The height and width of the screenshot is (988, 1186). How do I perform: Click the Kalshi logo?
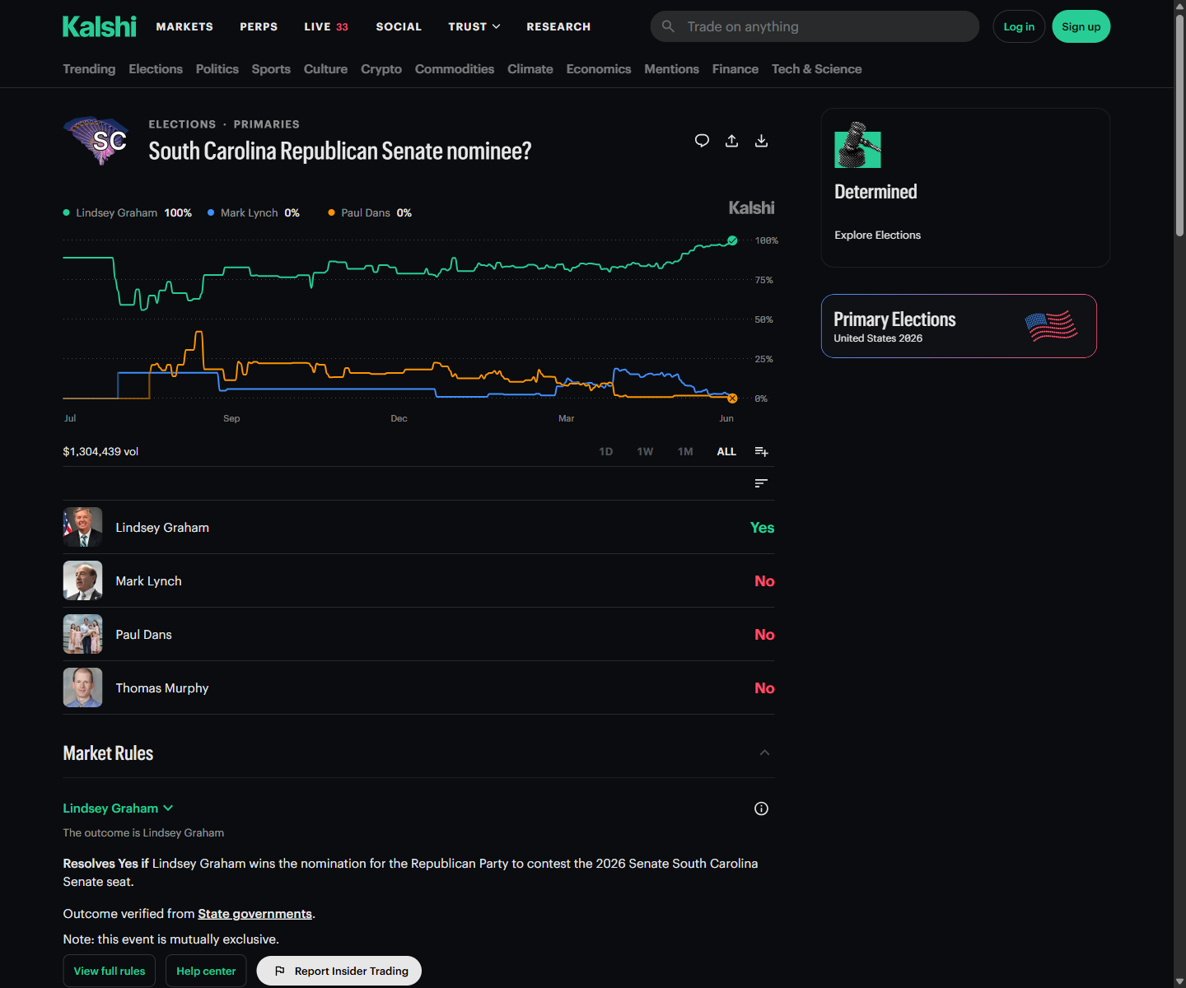click(x=100, y=26)
